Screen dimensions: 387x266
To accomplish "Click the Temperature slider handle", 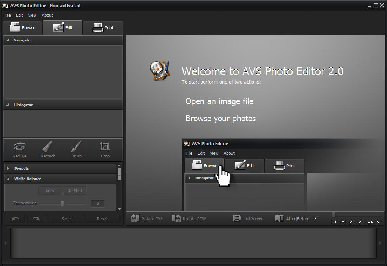I will 63,203.
